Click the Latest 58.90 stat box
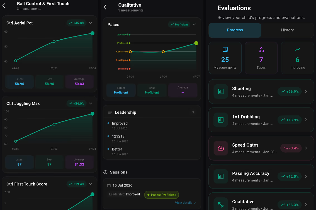The image size is (316, 210). click(19, 82)
